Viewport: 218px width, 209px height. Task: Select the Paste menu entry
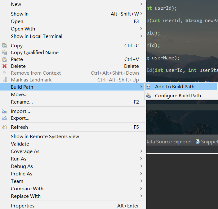tap(73, 59)
